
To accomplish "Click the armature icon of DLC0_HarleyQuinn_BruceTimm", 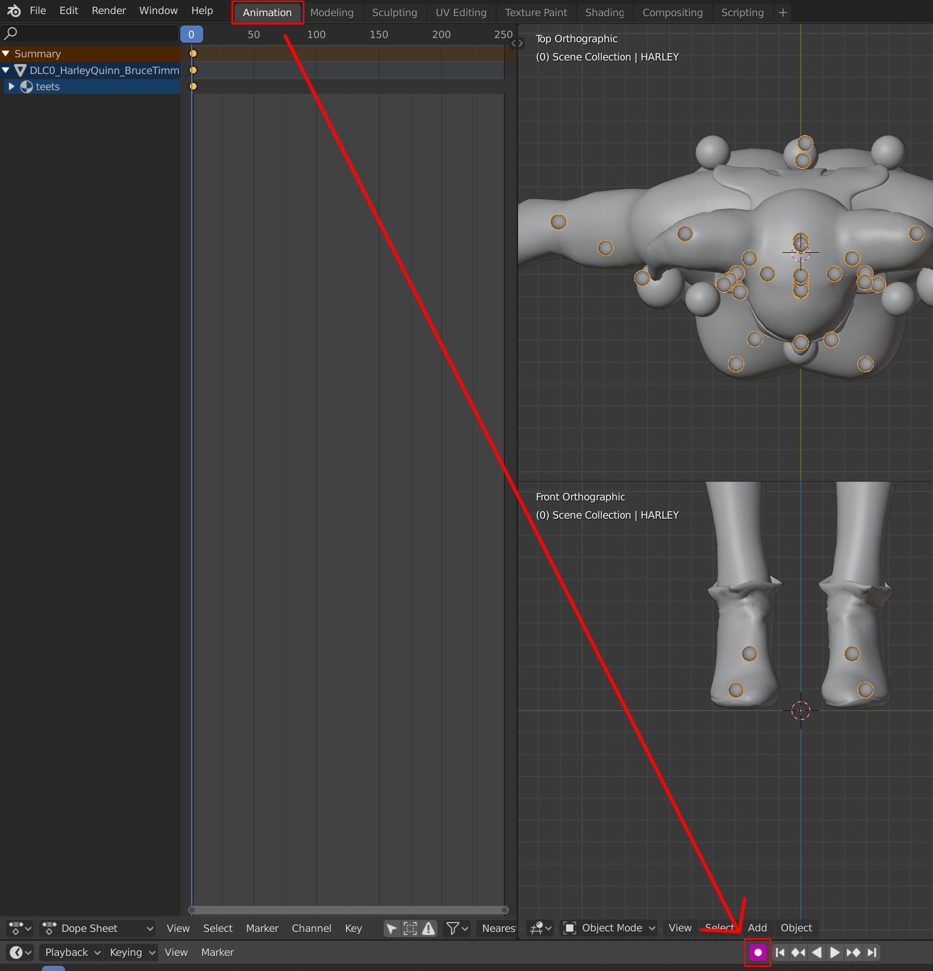I will point(20,70).
